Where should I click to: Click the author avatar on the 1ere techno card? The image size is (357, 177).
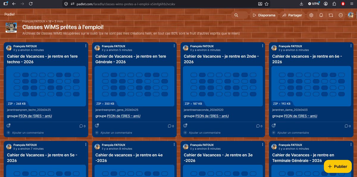point(9,48)
